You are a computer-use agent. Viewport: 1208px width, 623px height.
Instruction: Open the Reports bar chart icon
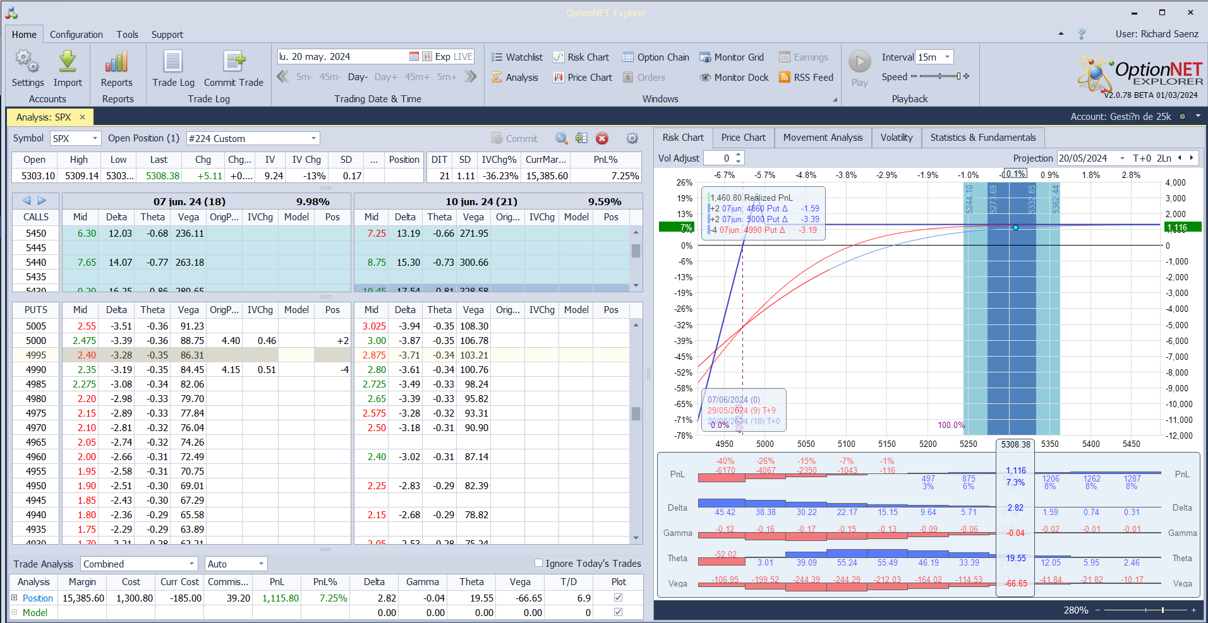[117, 62]
